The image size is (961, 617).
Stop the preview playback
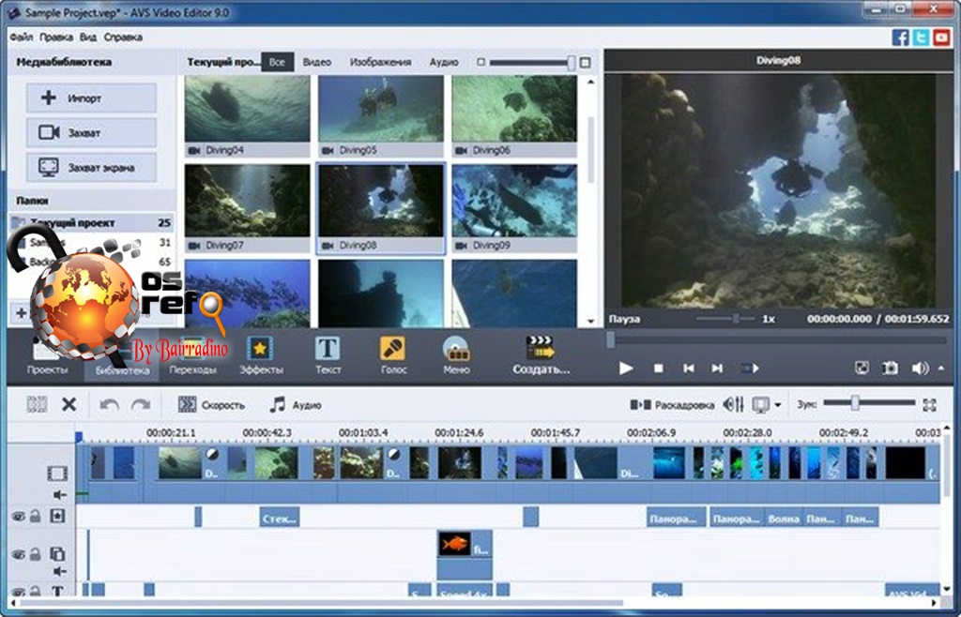(658, 368)
